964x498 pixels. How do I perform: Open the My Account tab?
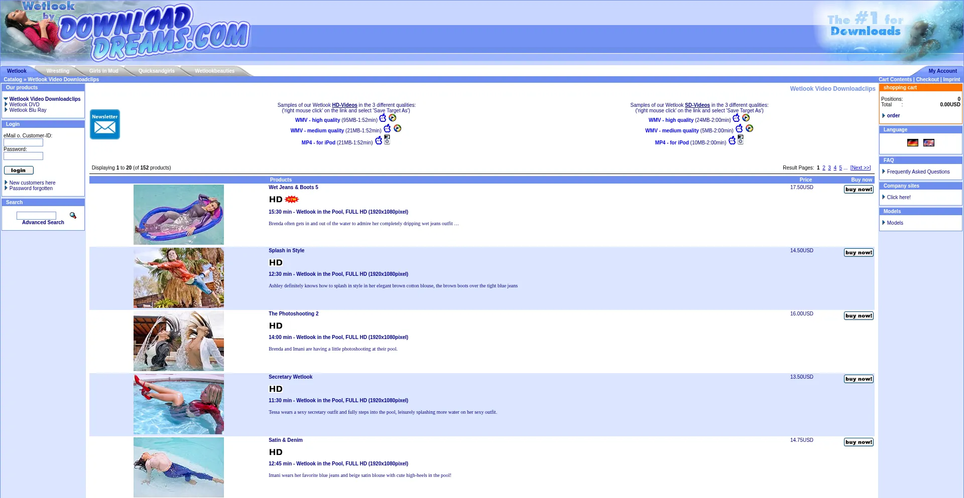942,71
